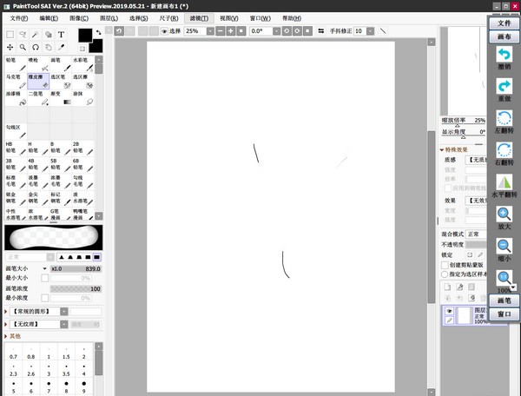Open the zoom 25% dropdown arrow

click(210, 31)
